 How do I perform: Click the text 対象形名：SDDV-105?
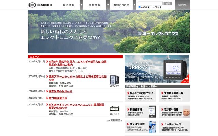[60, 83]
